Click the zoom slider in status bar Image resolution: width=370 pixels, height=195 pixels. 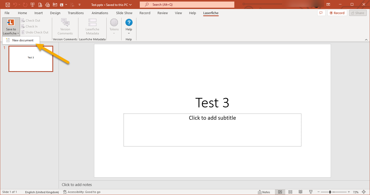pyautogui.click(x=330, y=192)
